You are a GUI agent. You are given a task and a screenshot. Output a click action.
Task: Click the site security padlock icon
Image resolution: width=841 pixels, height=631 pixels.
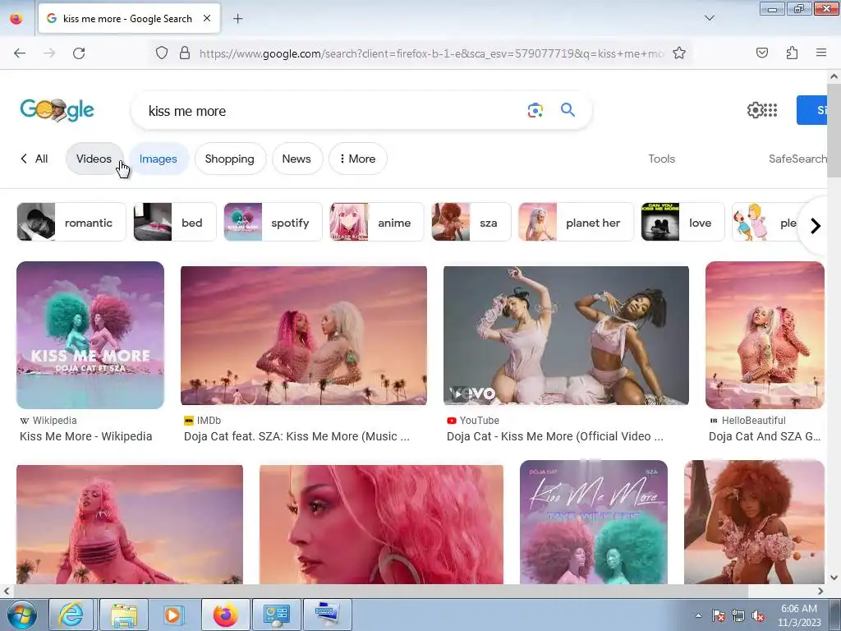pos(185,53)
